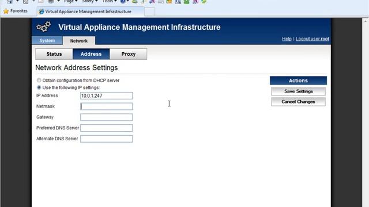
Task: Open the Help link
Action: point(287,39)
